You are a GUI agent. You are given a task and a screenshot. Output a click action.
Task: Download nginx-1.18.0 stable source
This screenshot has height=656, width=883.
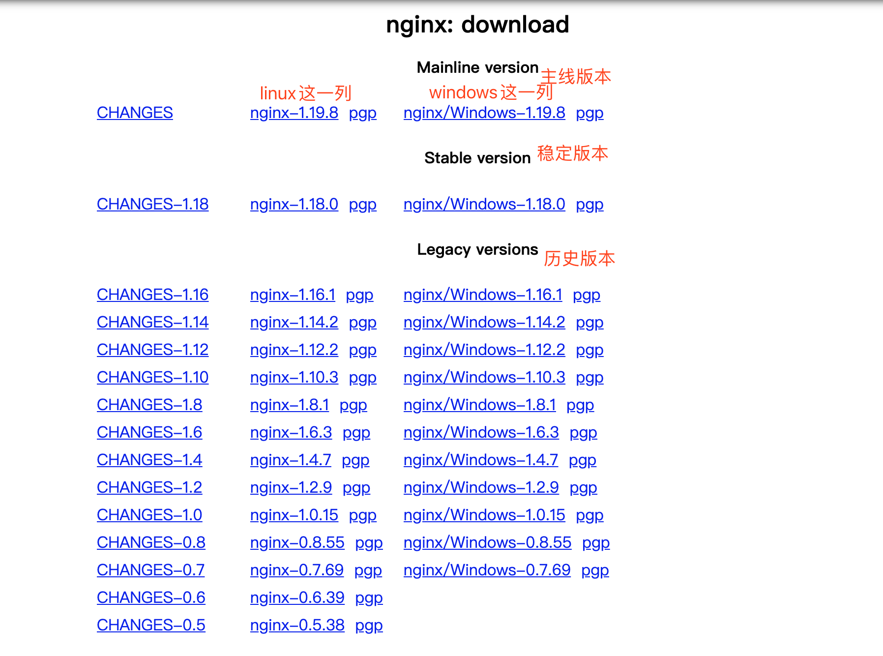[294, 204]
